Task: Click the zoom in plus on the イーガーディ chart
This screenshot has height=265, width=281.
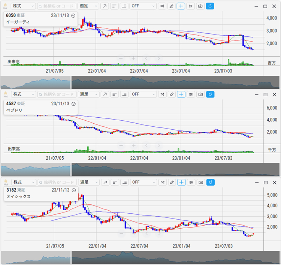Action: pyautogui.click(x=133, y=58)
